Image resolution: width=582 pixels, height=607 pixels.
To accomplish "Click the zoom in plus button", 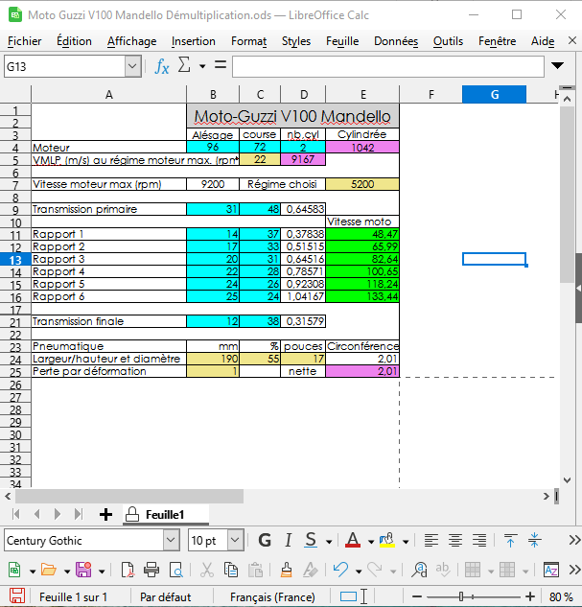I will click(530, 596).
